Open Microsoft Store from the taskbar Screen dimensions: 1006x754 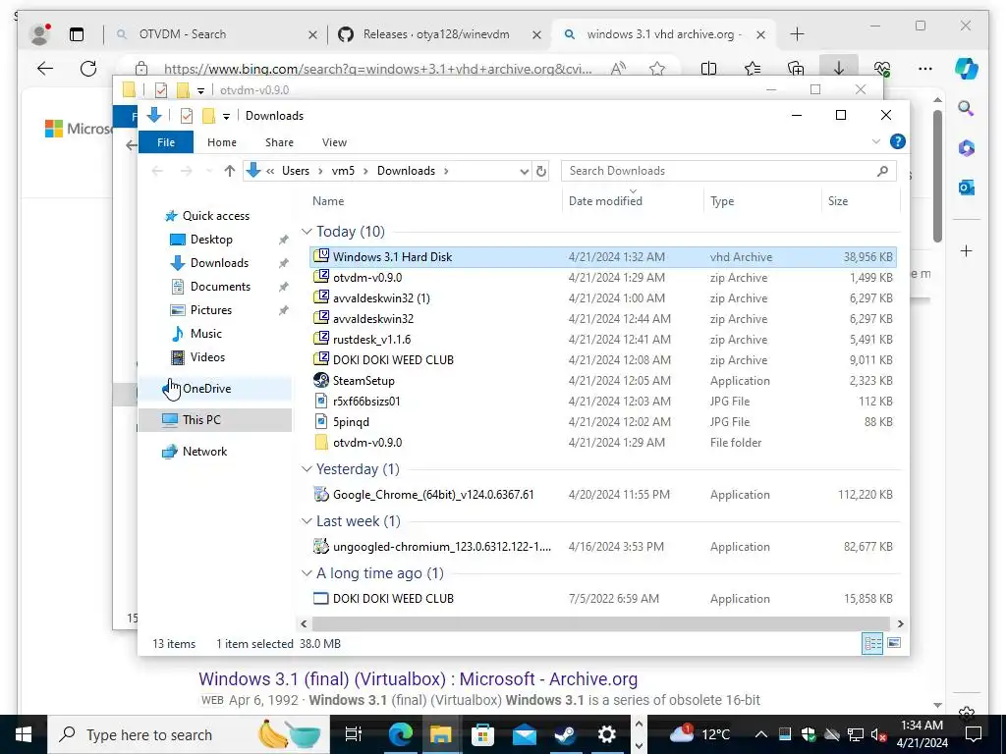[482, 734]
